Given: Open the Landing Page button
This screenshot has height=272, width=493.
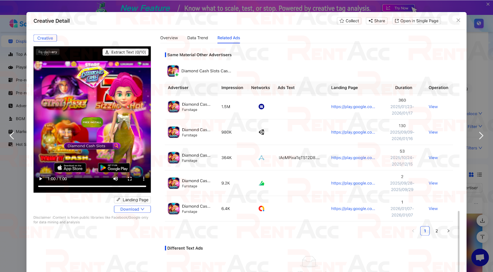Looking at the screenshot, I should pyautogui.click(x=132, y=200).
